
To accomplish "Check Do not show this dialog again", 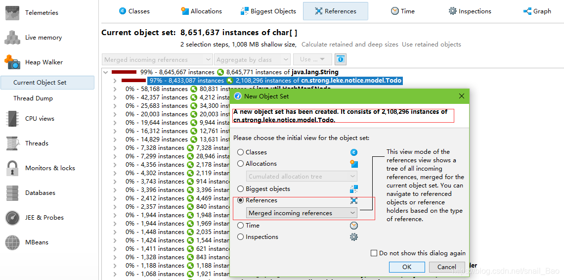I will pos(374,253).
